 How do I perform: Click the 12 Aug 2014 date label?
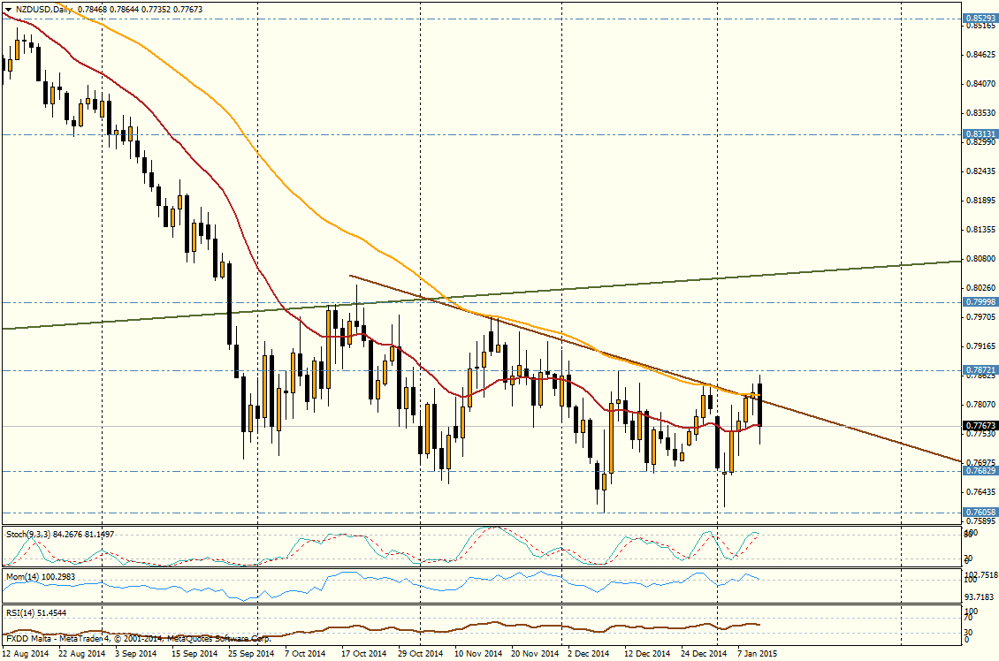coord(26,654)
